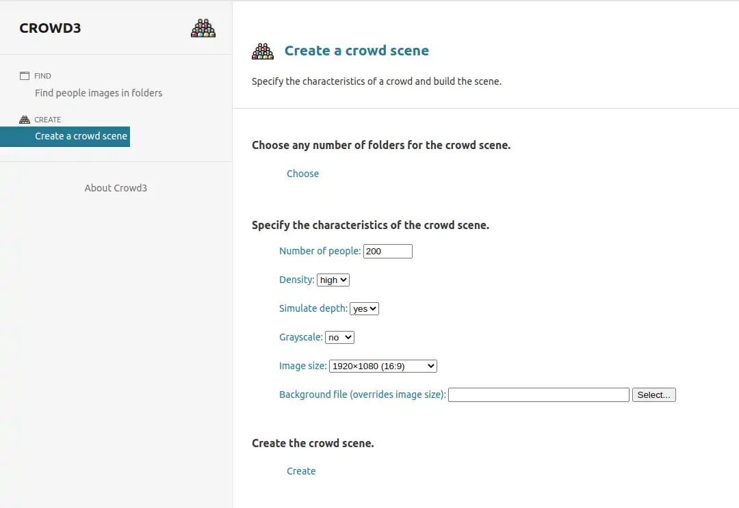
Task: Click the crowd icon beside page title
Action: (263, 51)
